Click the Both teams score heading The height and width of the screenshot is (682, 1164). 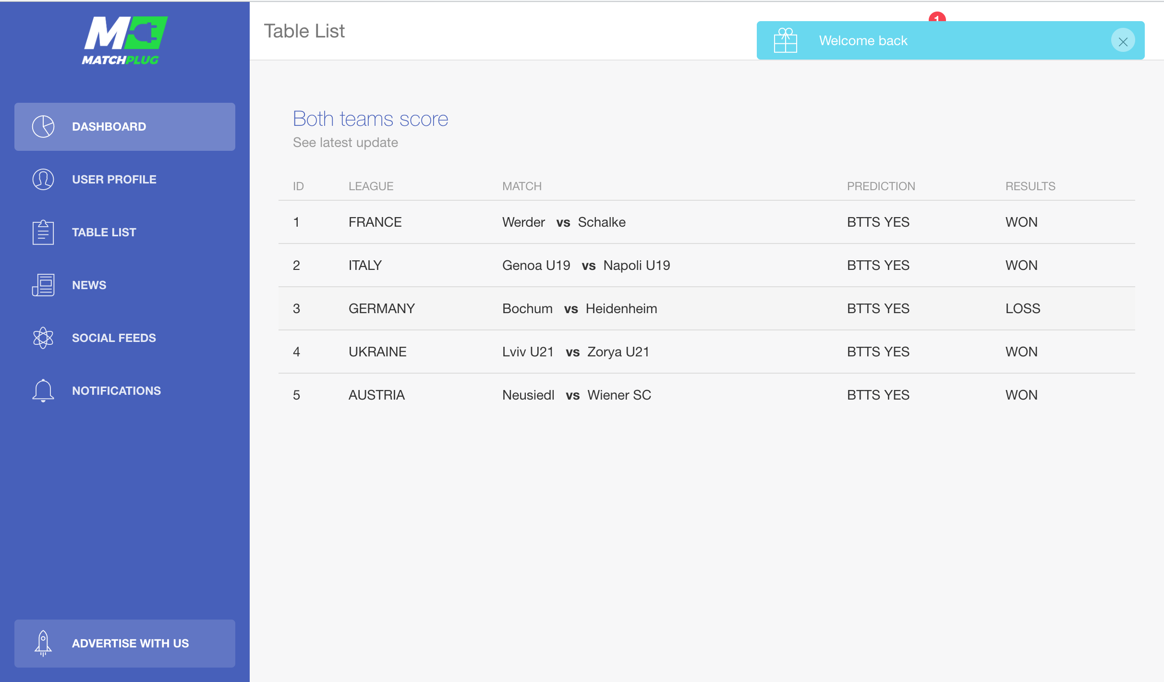[x=370, y=119]
